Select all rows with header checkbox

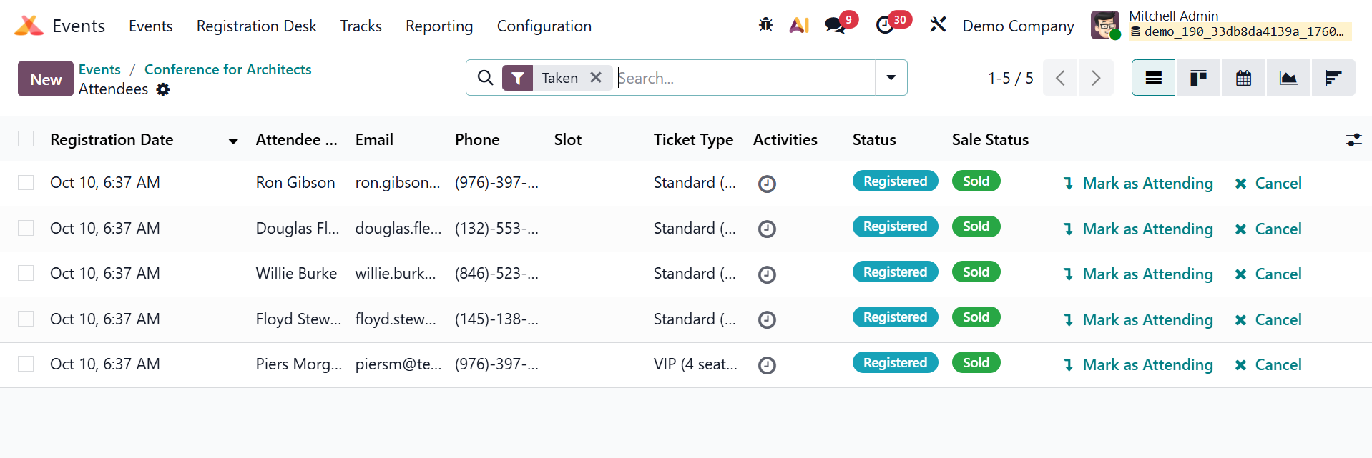(x=26, y=139)
